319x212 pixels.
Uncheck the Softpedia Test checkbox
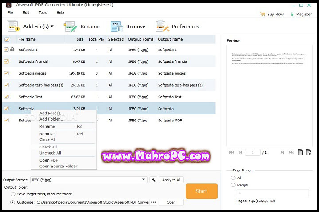tap(6, 96)
